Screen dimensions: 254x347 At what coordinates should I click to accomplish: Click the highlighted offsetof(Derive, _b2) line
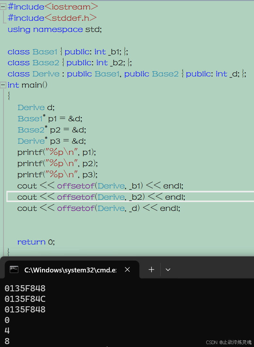pos(101,197)
